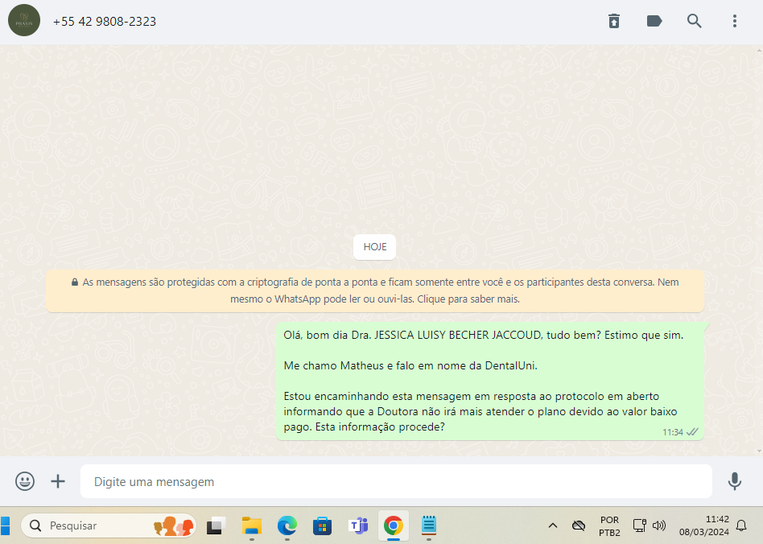Open the attach plus menu
The height and width of the screenshot is (544, 763).
58,481
